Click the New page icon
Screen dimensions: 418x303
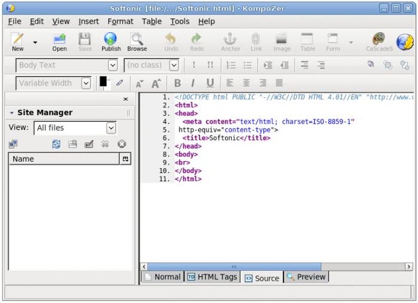click(18, 39)
